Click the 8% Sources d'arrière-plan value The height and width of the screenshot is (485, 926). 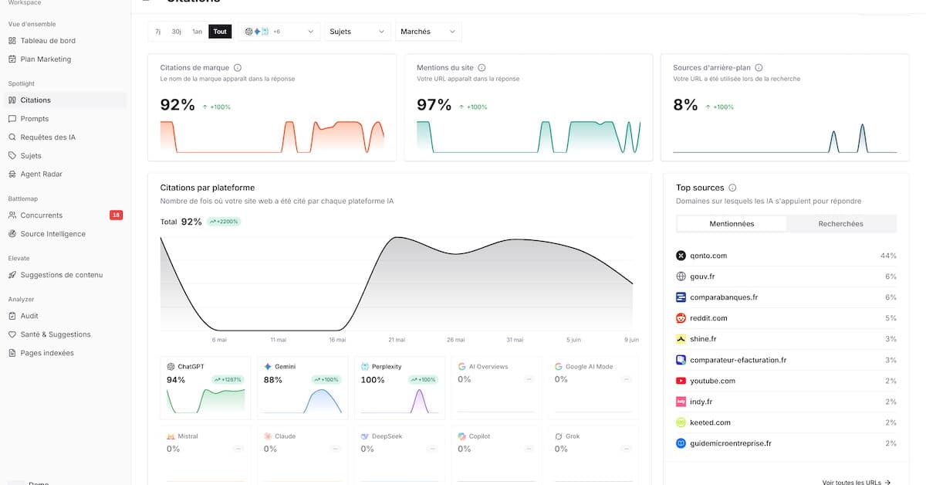tap(685, 105)
